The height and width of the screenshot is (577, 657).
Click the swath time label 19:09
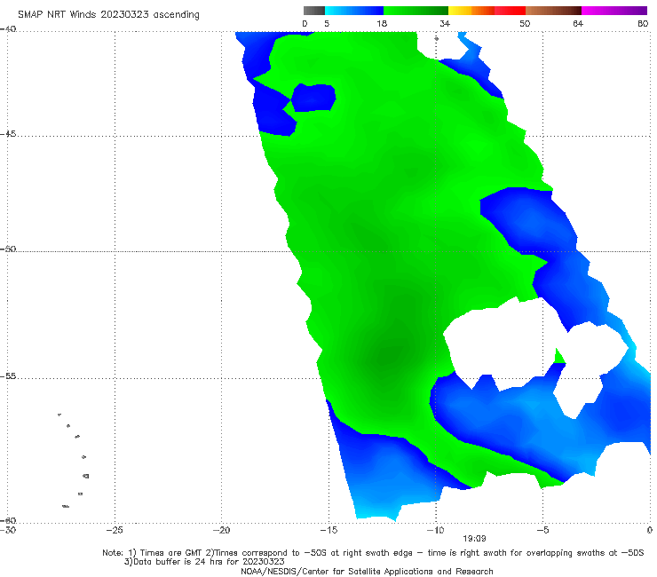coord(474,539)
